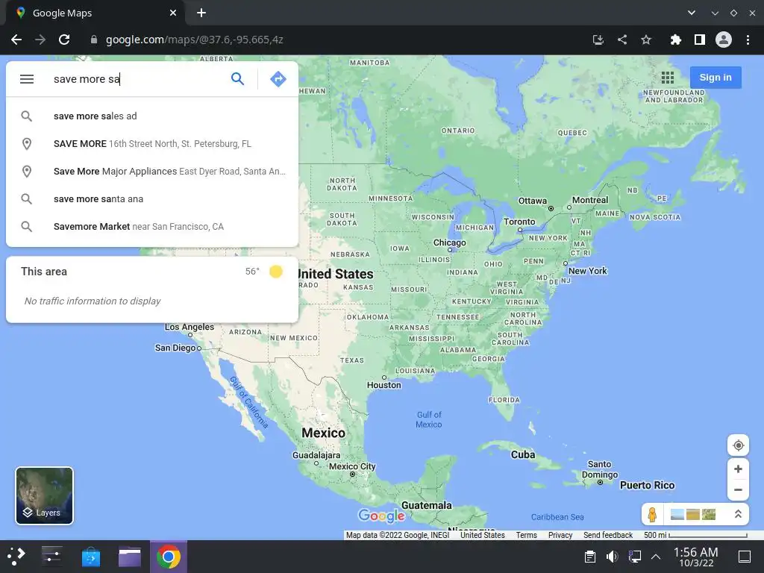
Task: Open the volume control in tray
Action: [612, 557]
